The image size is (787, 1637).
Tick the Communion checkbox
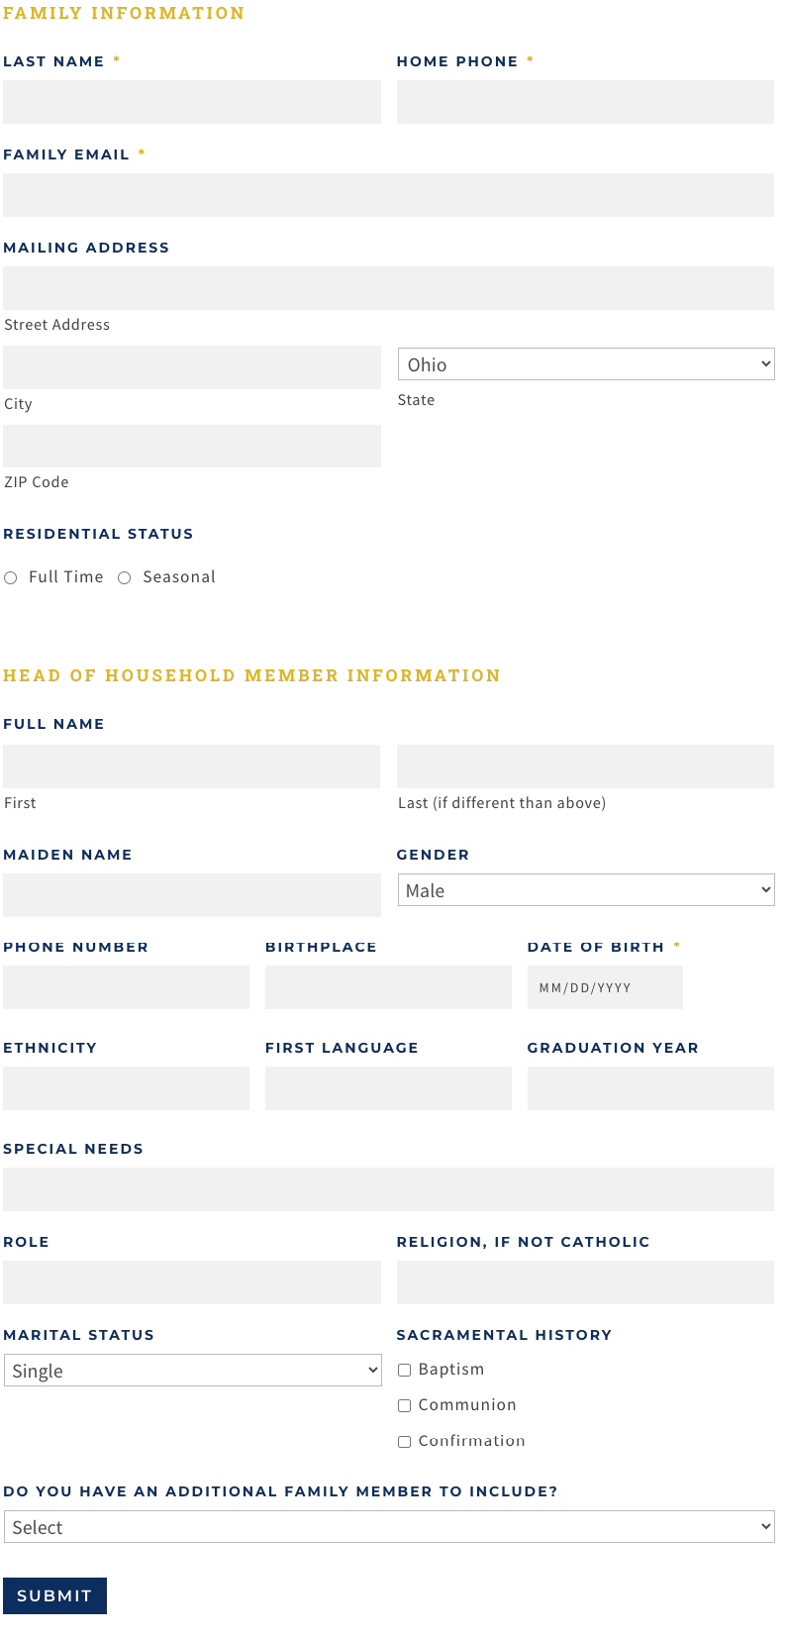pyautogui.click(x=405, y=1406)
